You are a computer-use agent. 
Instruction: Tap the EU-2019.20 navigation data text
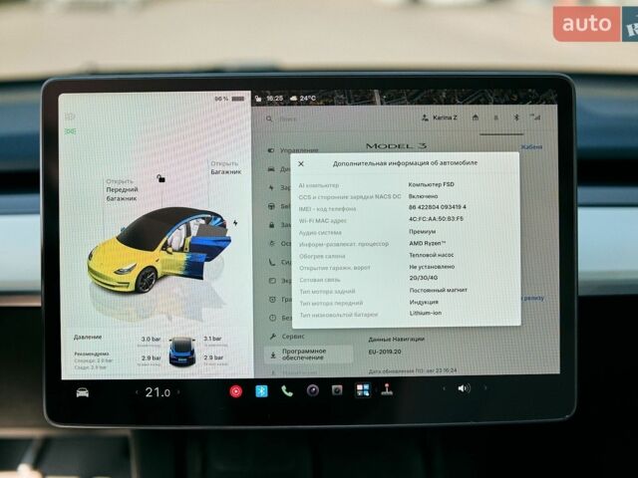tap(385, 352)
